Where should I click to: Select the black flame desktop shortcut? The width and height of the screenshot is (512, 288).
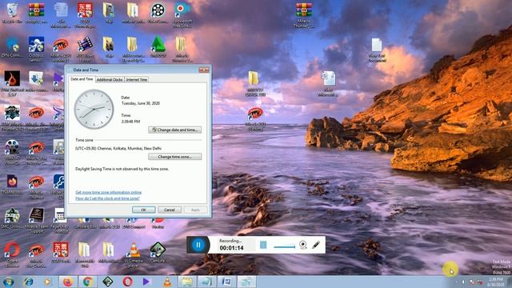tap(12, 83)
